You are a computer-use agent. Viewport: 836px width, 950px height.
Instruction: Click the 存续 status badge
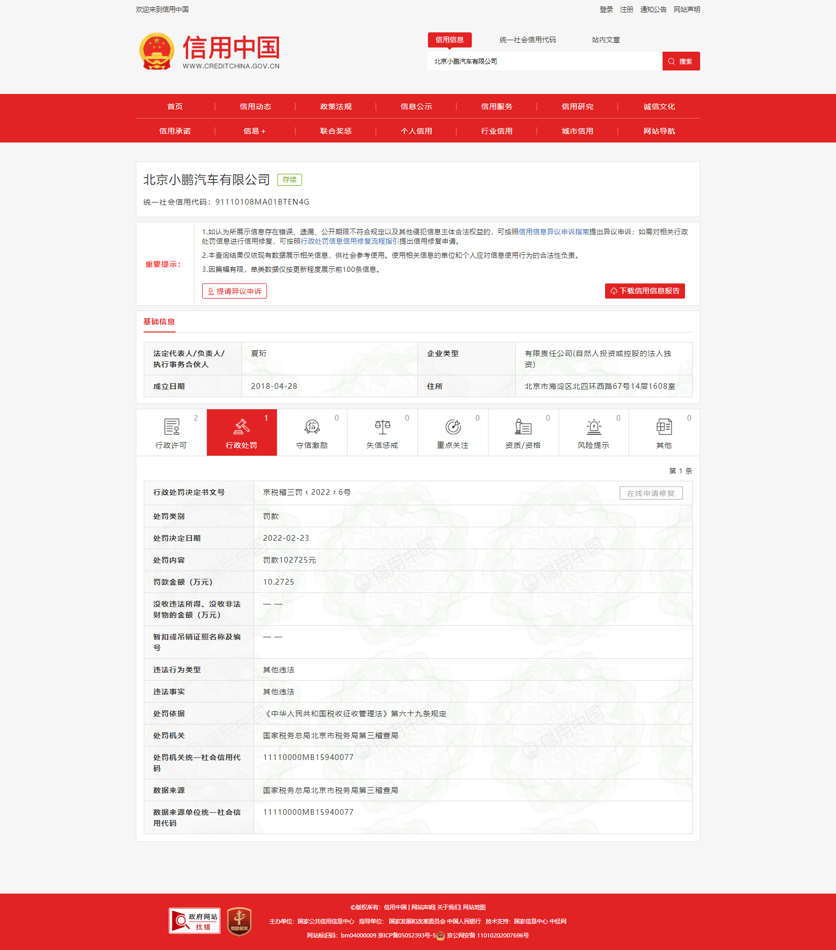pyautogui.click(x=289, y=180)
